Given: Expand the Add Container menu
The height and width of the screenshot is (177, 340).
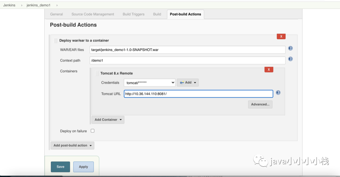Looking at the screenshot, I should [108, 120].
